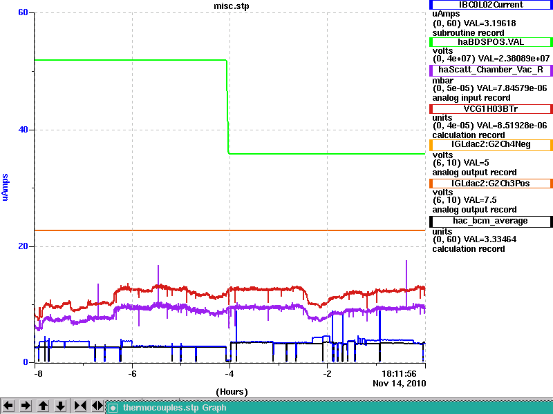Click the pan left arrow button
The height and width of the screenshot is (414, 553).
tap(8, 406)
